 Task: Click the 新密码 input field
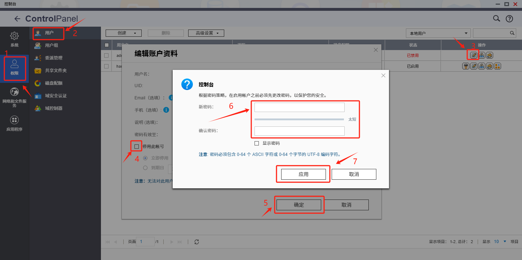(299, 107)
